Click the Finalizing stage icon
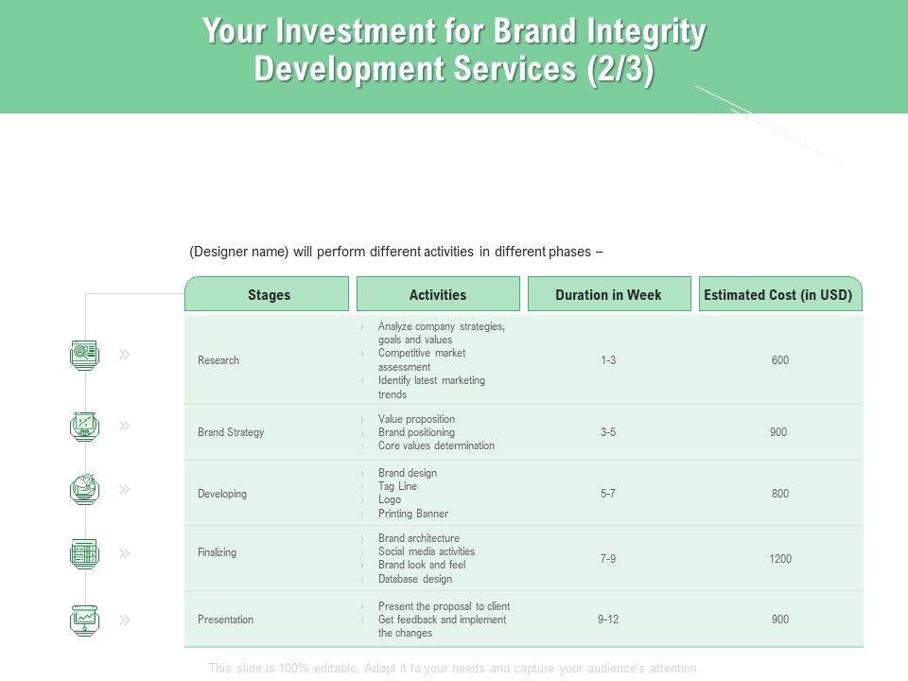Image resolution: width=908 pixels, height=681 pixels. coord(84,553)
